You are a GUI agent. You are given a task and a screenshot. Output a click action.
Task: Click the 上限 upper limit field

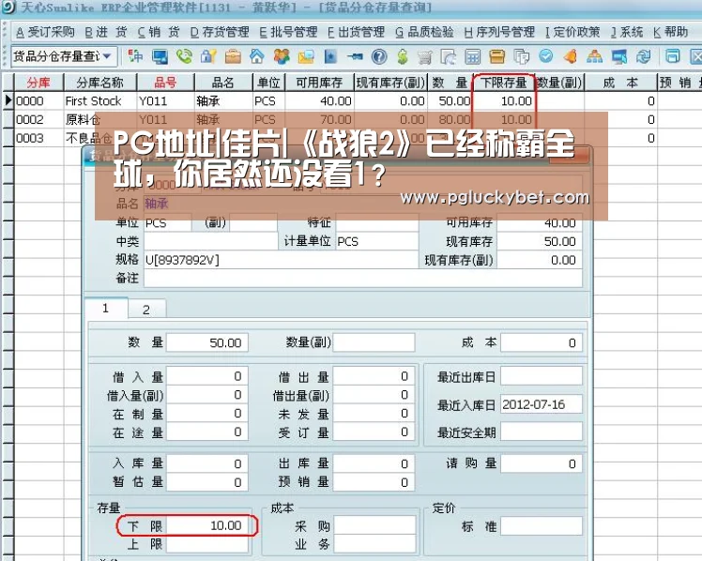click(x=206, y=544)
